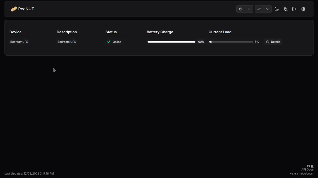The width and height of the screenshot is (318, 178).
Task: Click the green Online status checkmark
Action: pos(109,42)
